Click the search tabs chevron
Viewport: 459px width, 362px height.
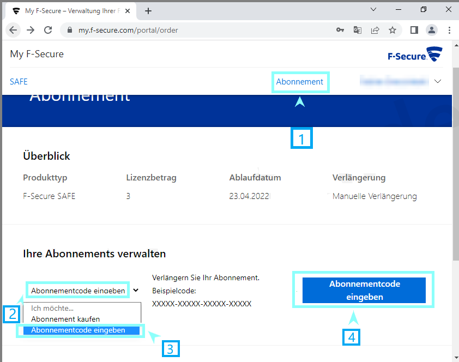point(373,10)
